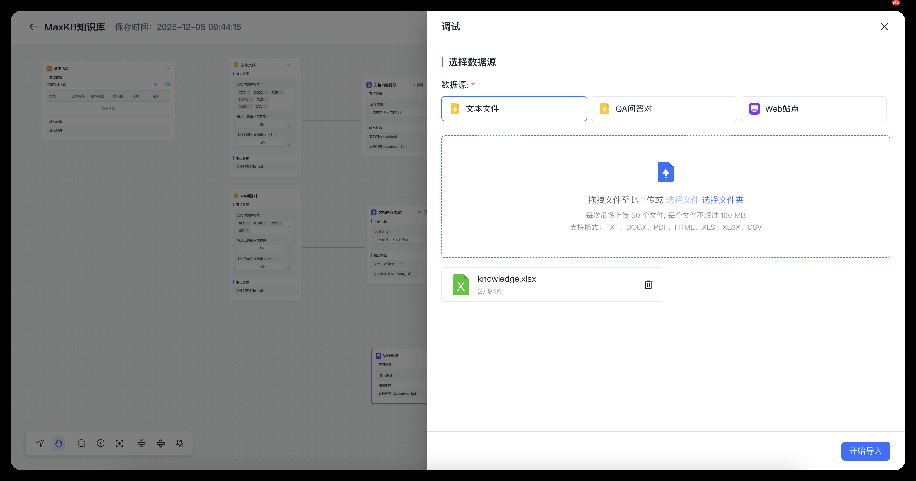Apply vertical layout arrangement to nodes
This screenshot has height=481, width=916.
tap(160, 443)
